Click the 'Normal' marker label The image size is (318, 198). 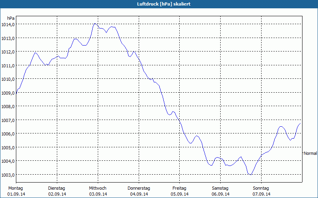310,153
